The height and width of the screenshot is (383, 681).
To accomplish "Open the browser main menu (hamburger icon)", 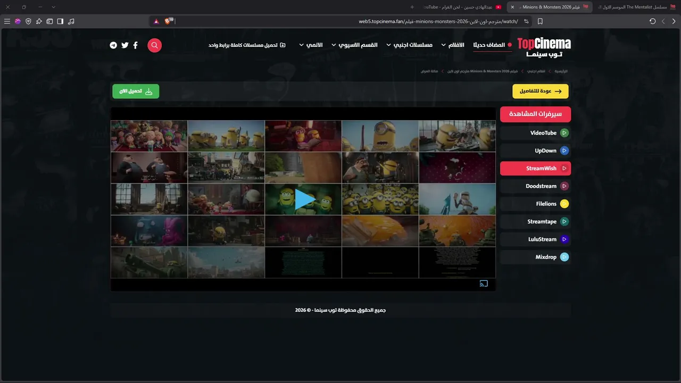I will coord(7,21).
